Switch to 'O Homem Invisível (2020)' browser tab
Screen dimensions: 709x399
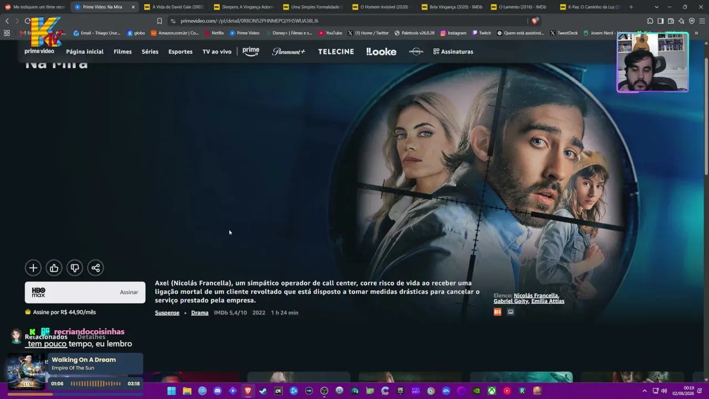[381, 7]
